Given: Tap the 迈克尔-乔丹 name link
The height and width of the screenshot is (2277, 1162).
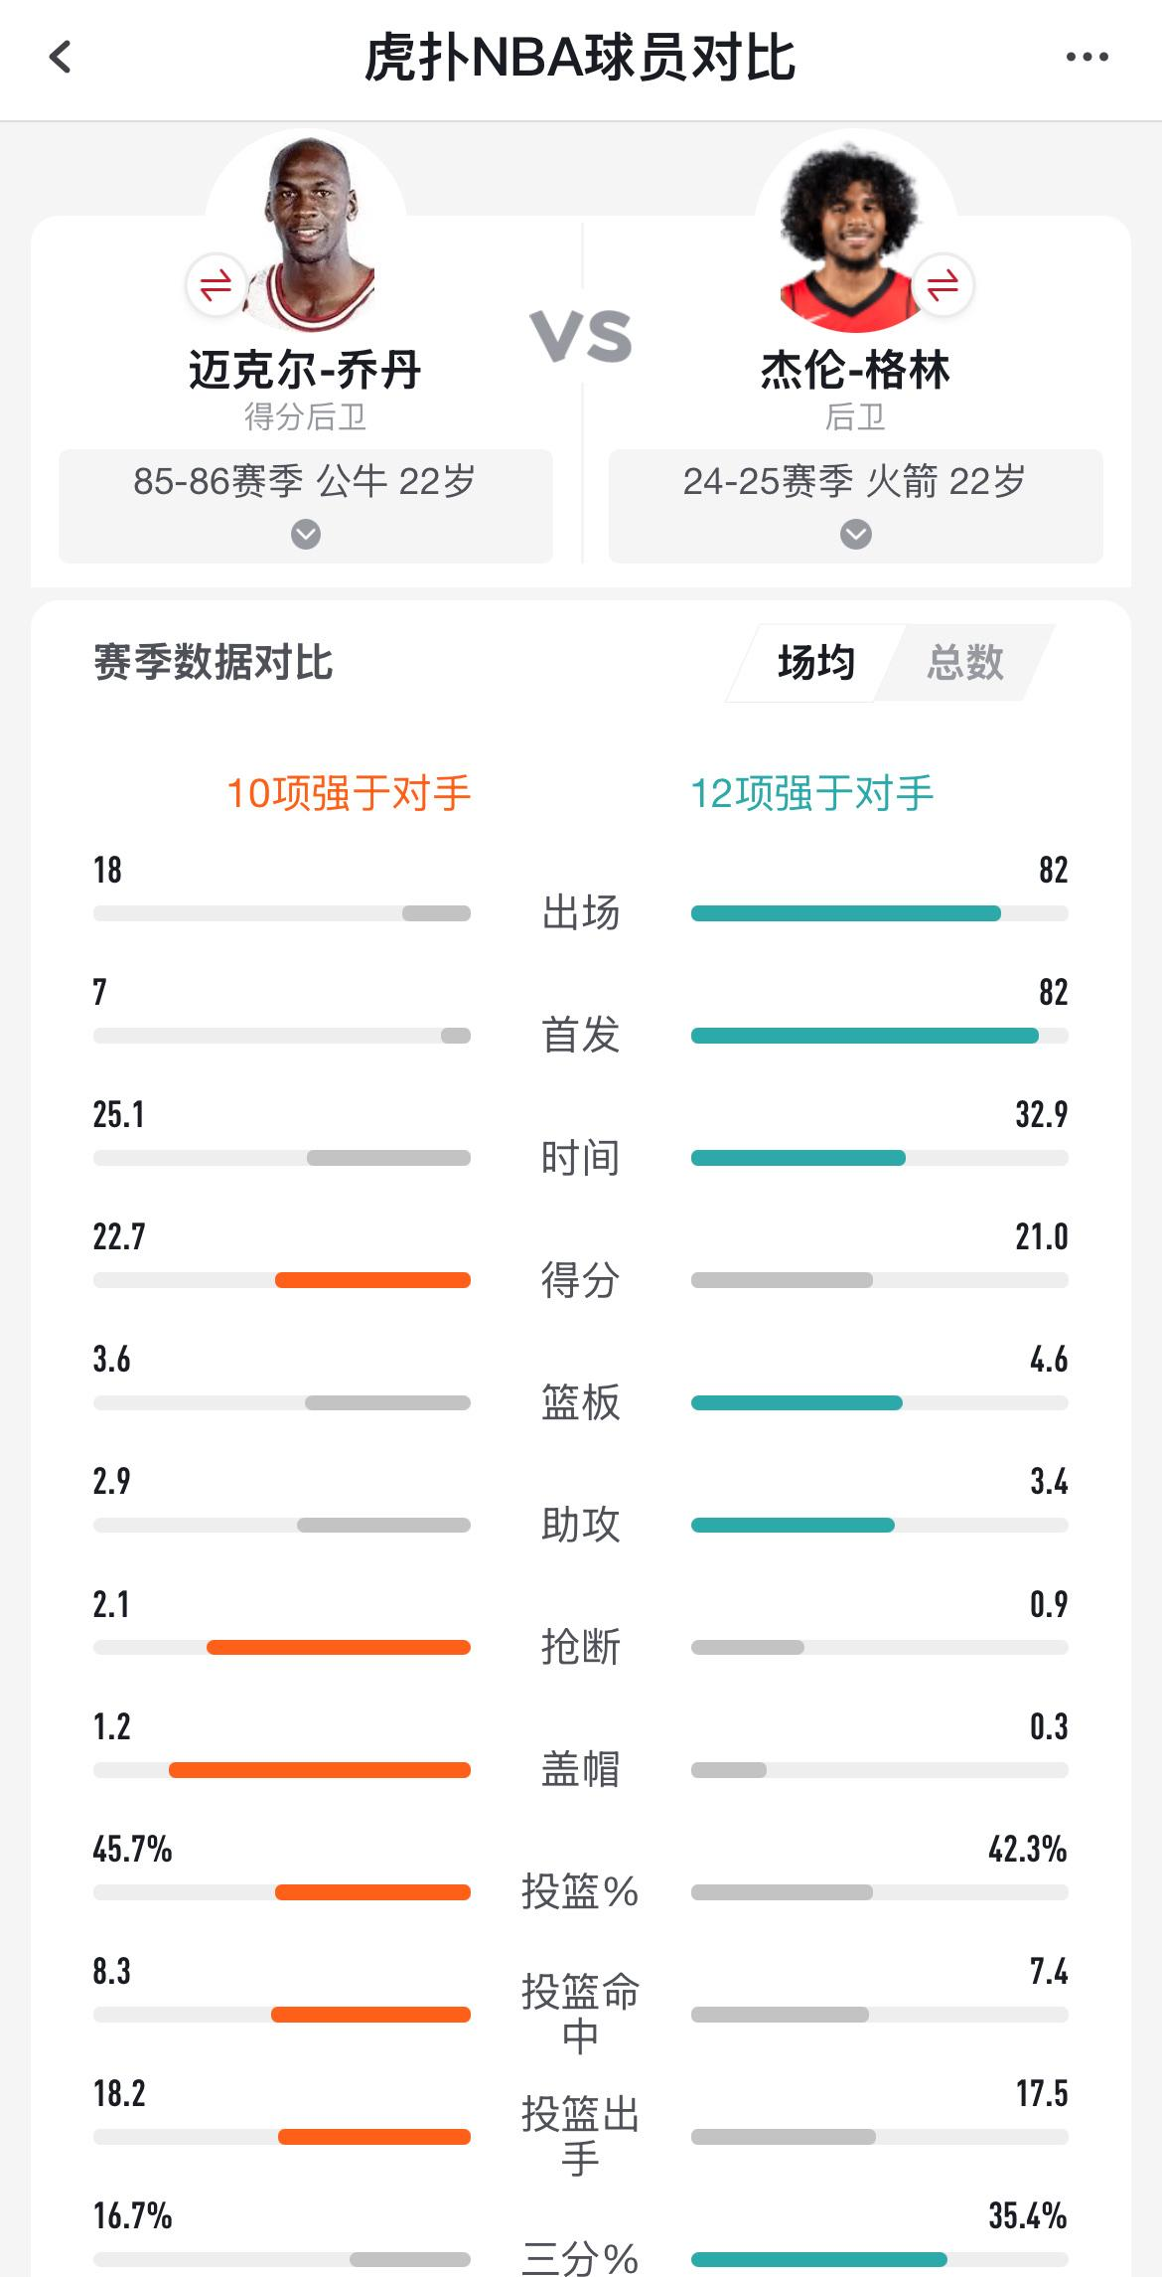Looking at the screenshot, I should click(305, 371).
